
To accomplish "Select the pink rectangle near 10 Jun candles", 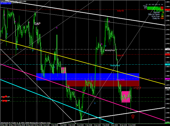I will pos(126,97).
